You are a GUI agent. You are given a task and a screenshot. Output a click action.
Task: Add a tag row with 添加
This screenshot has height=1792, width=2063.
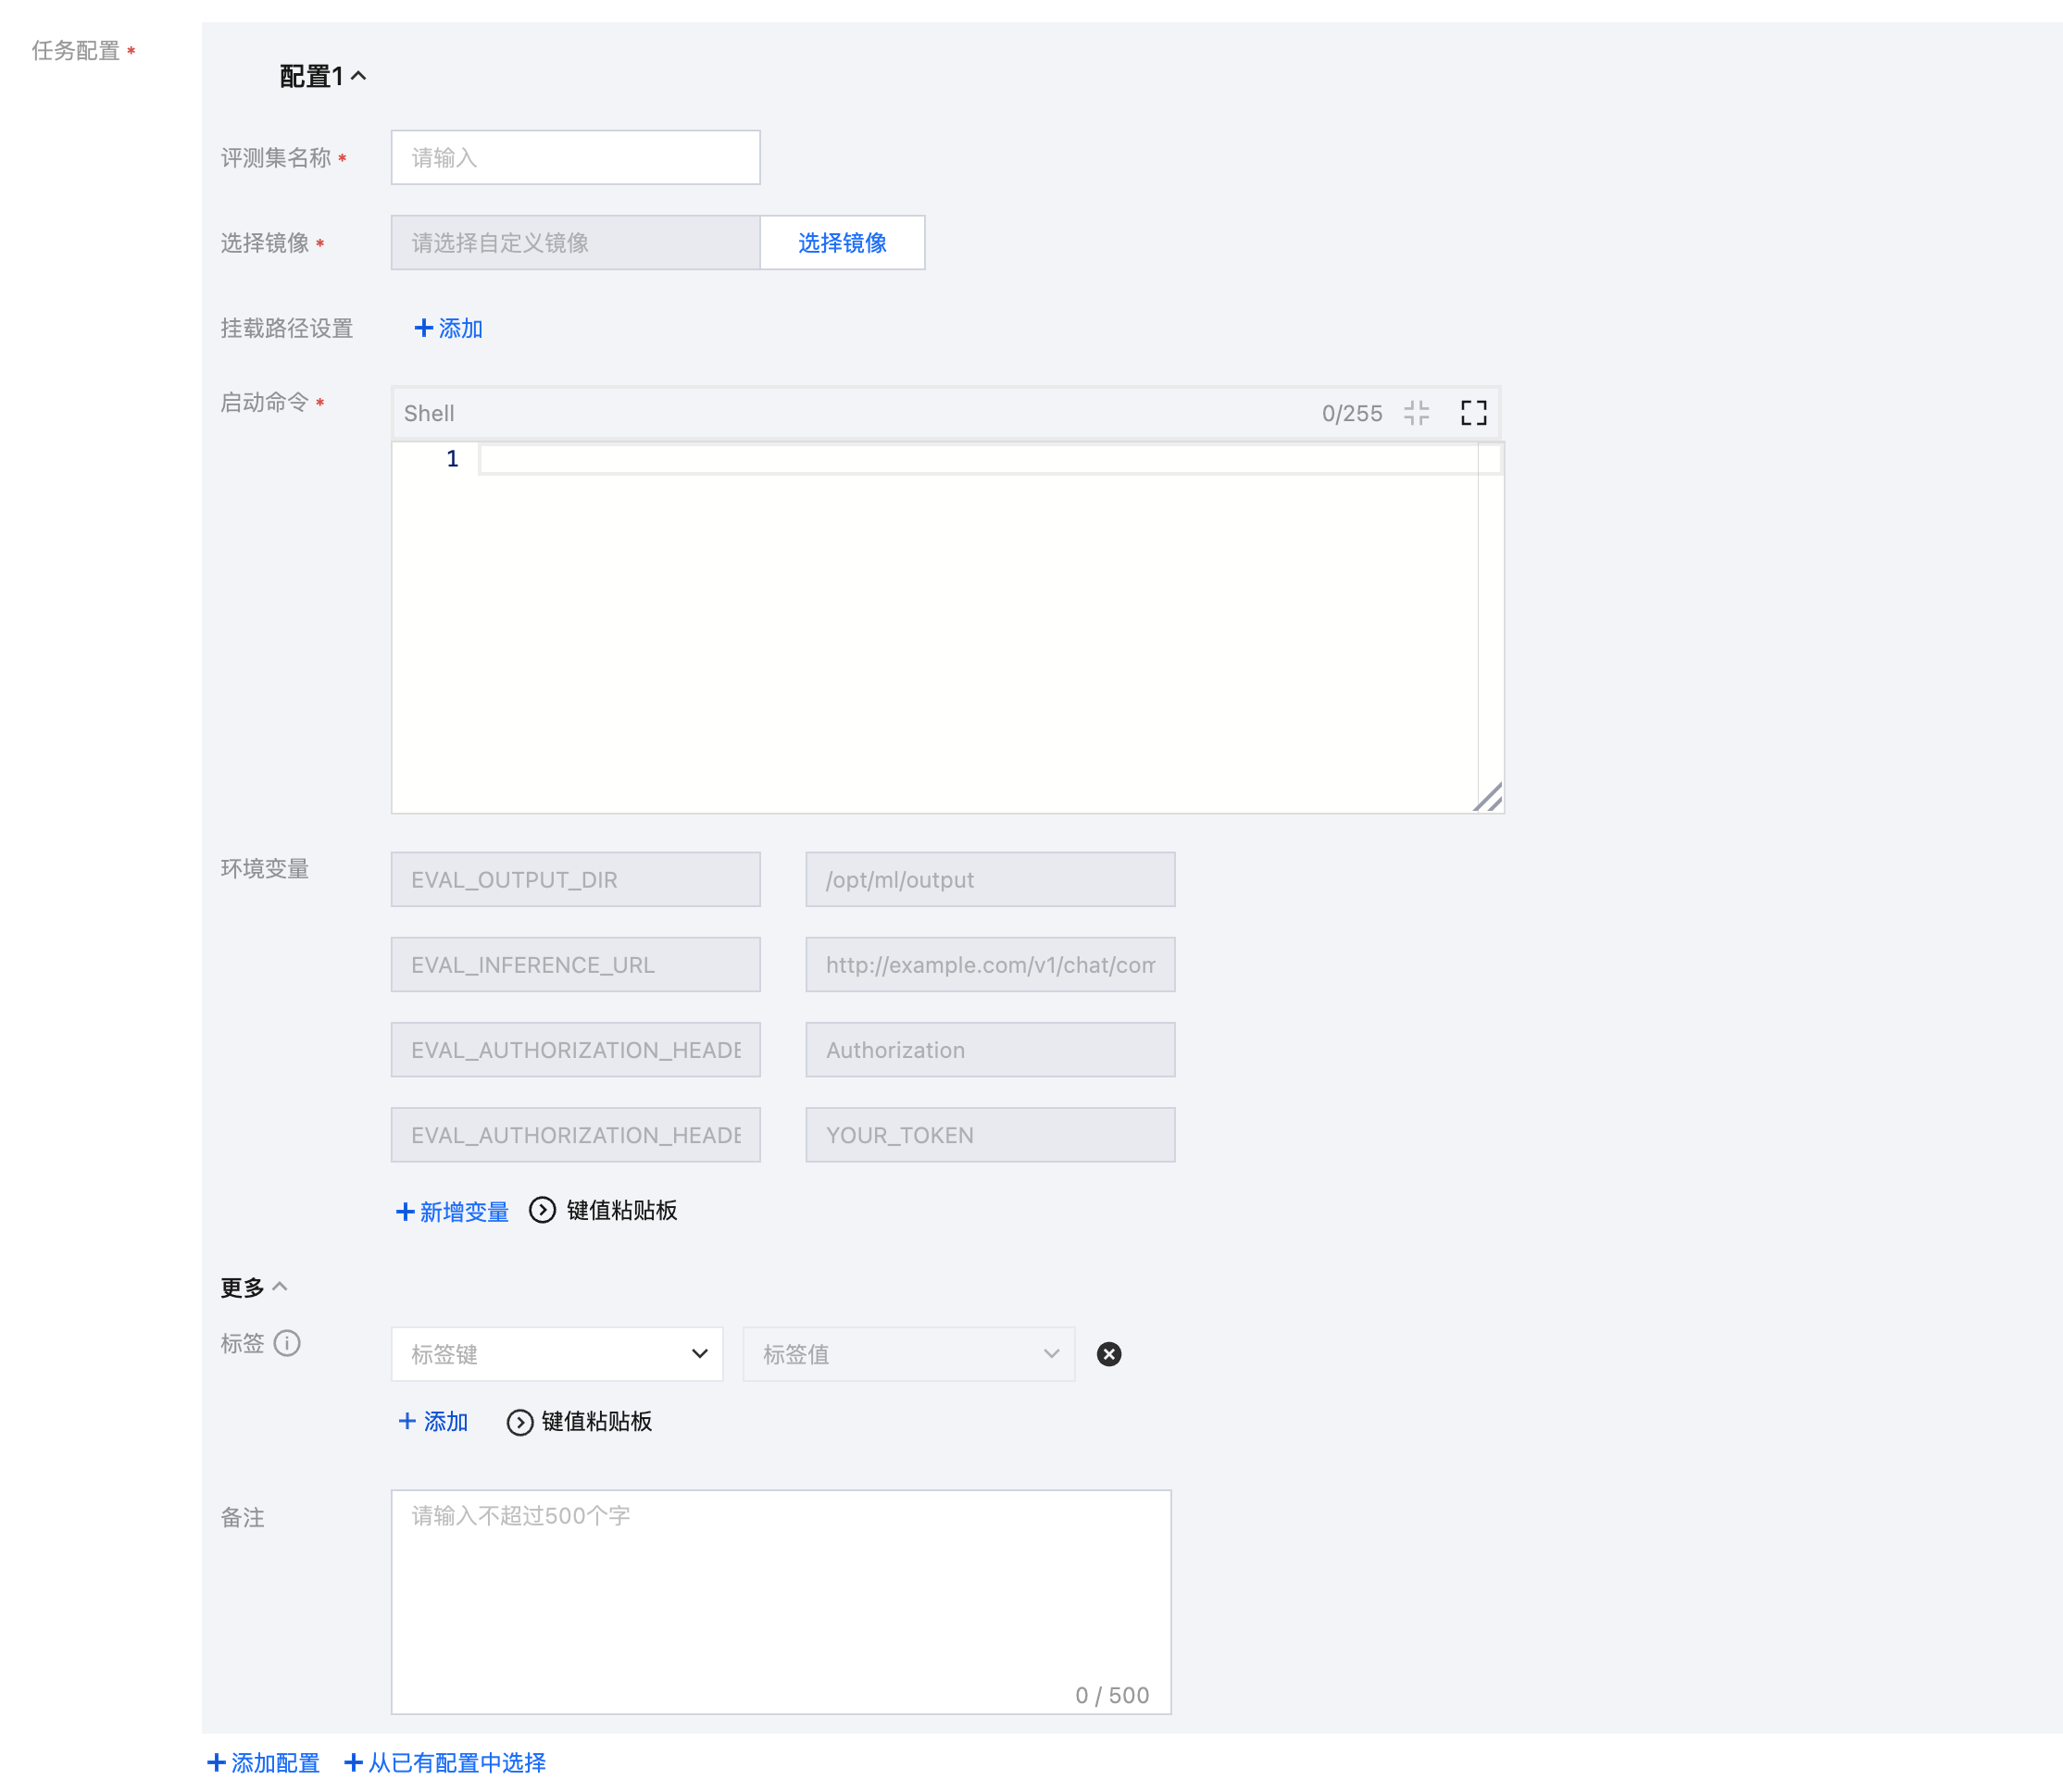point(433,1422)
